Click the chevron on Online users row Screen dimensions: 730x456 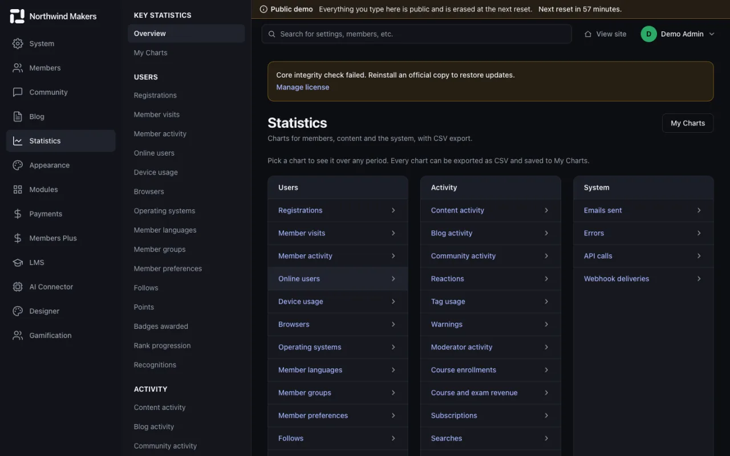pyautogui.click(x=394, y=279)
